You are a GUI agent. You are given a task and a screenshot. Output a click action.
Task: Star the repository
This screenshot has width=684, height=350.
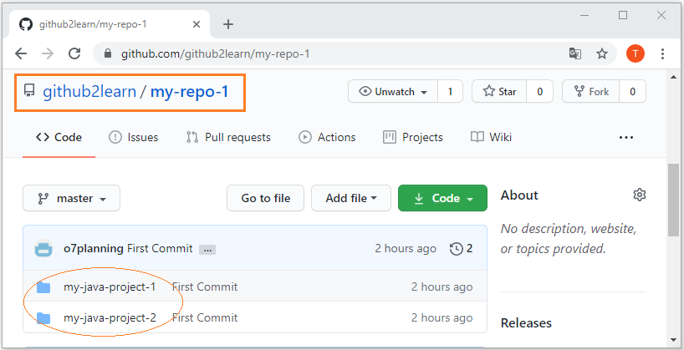[x=499, y=92]
